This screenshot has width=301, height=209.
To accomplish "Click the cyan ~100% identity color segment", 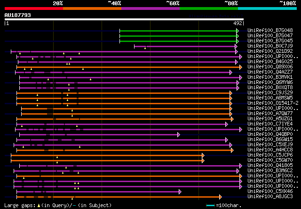I will click(268, 8).
